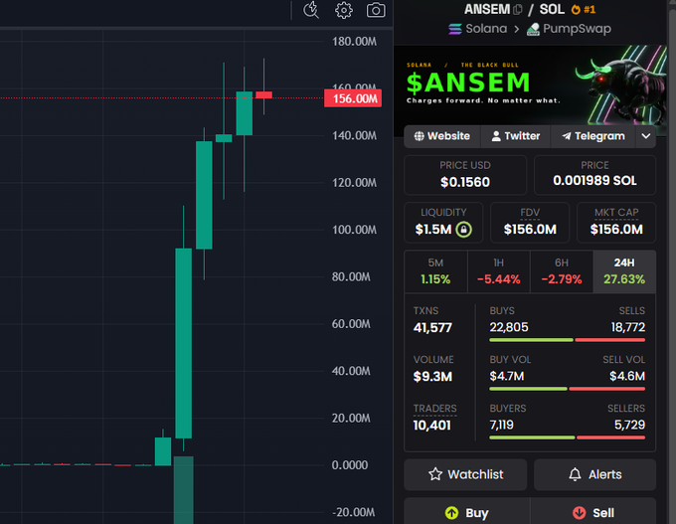Click the Solana chain logo
The image size is (676, 524).
[455, 29]
